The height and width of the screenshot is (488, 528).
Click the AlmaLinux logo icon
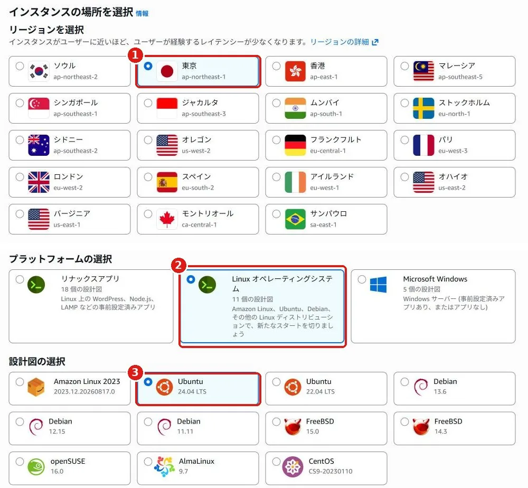[164, 467]
